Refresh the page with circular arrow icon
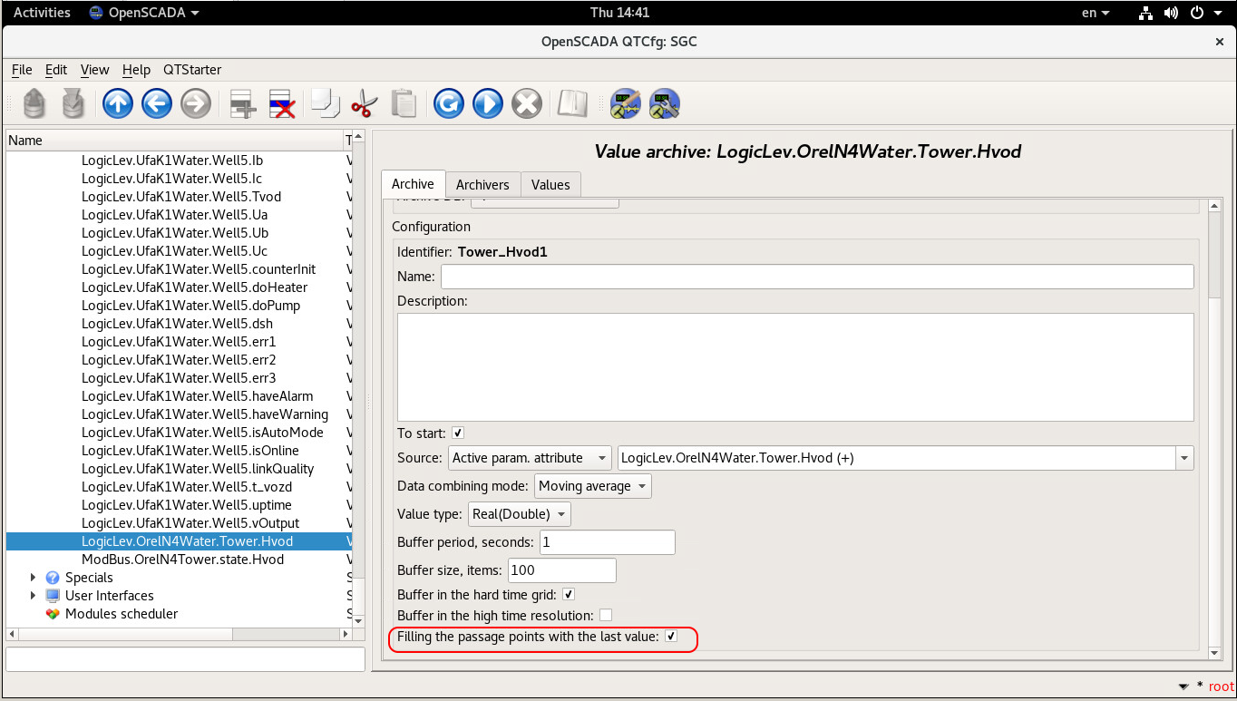This screenshot has width=1237, height=701. 448,103
